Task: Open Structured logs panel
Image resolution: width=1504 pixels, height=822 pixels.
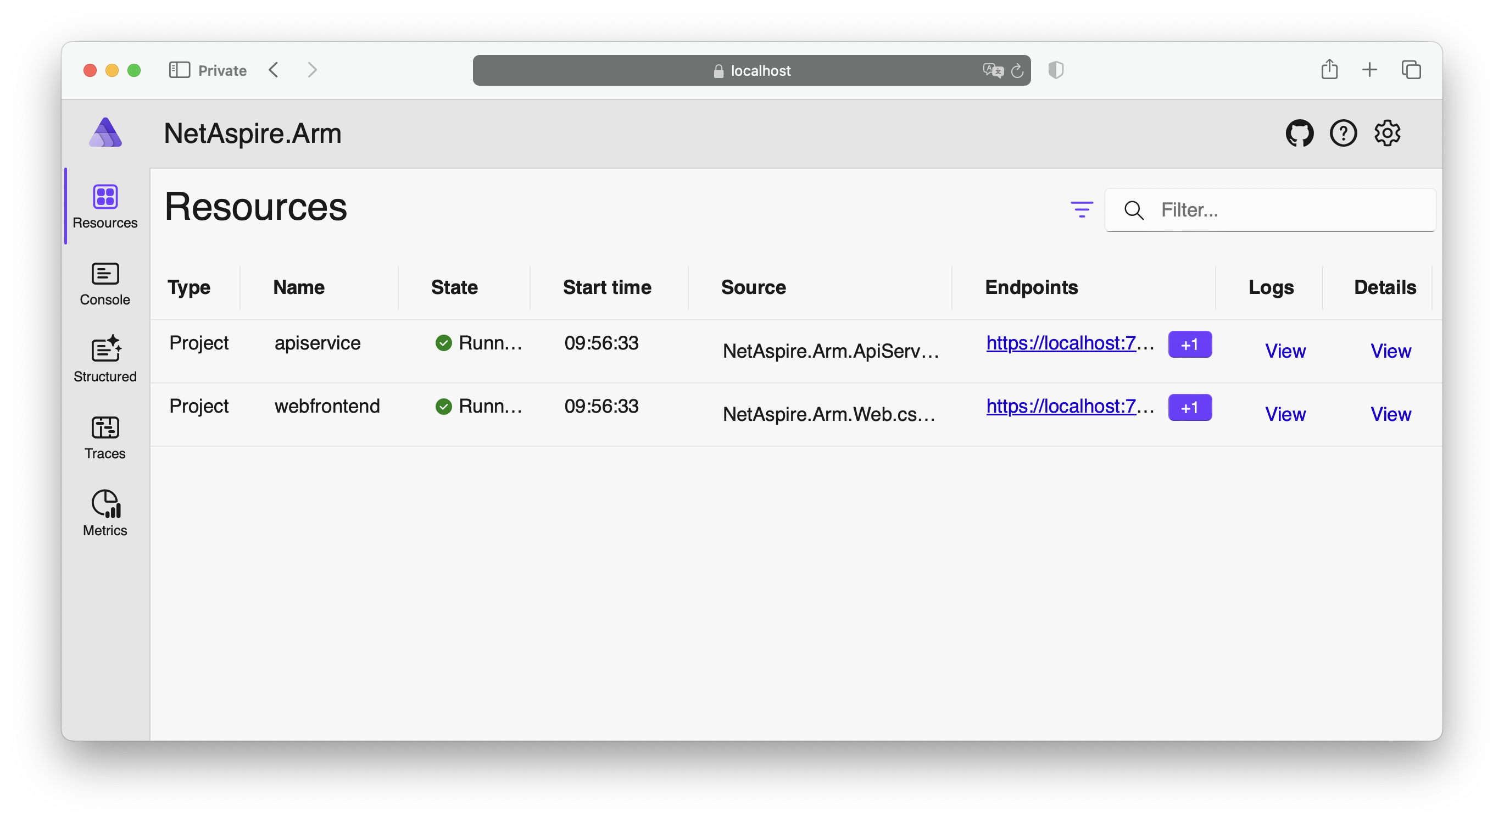Action: tap(104, 359)
